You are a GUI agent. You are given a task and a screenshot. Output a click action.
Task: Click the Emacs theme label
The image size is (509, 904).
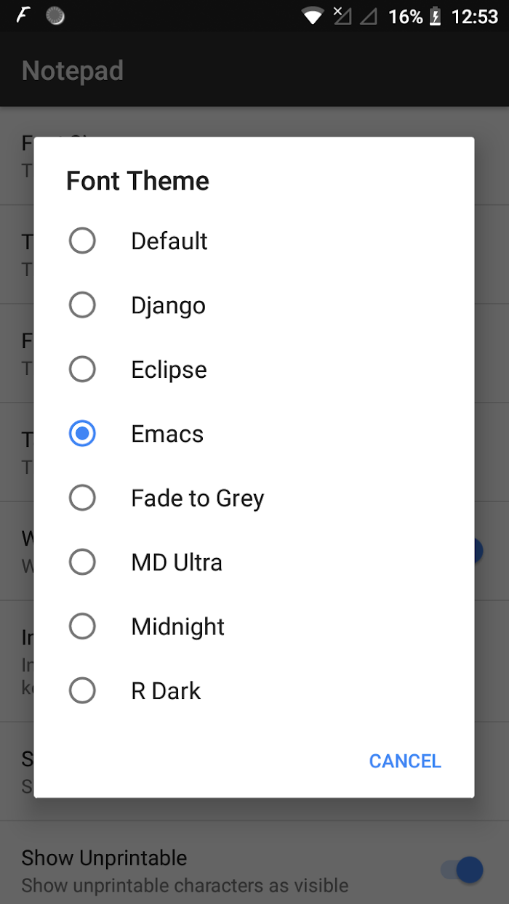pos(167,434)
